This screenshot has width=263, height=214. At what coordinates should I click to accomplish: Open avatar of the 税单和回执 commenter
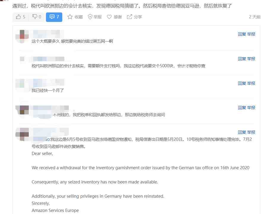pyautogui.click(x=22, y=110)
